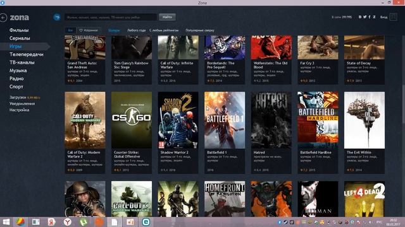Click the Z social icon in the header
Viewport: 405px width, 227px height.
(x=374, y=17)
